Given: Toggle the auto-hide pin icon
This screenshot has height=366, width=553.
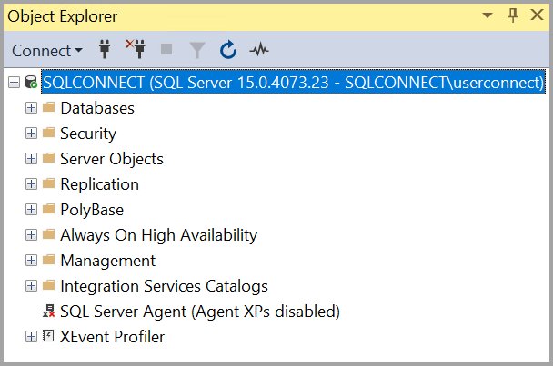Looking at the screenshot, I should point(513,15).
